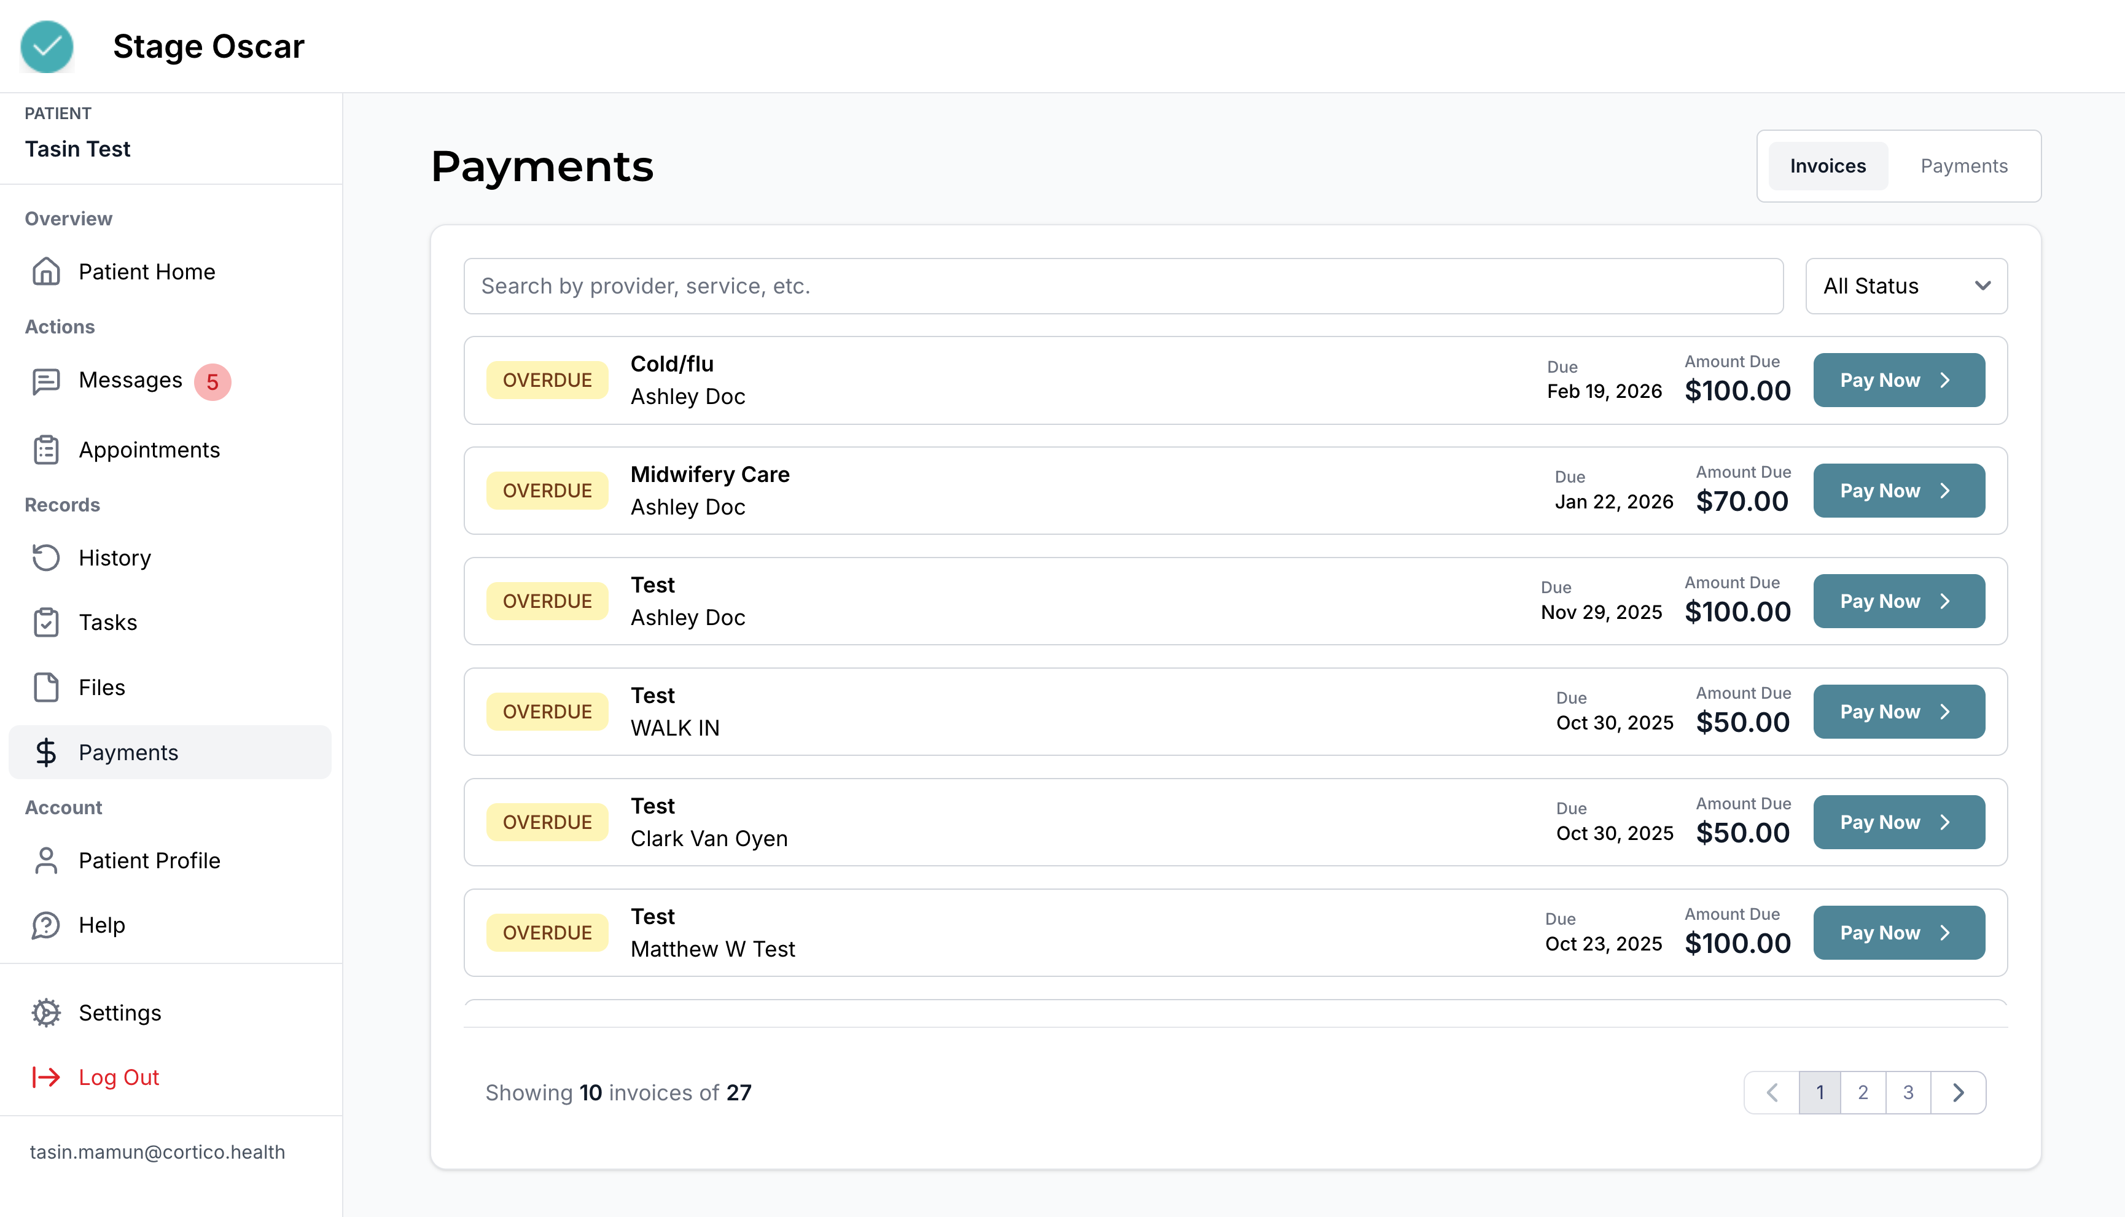
Task: Switch to the Payments tab
Action: 1963,166
